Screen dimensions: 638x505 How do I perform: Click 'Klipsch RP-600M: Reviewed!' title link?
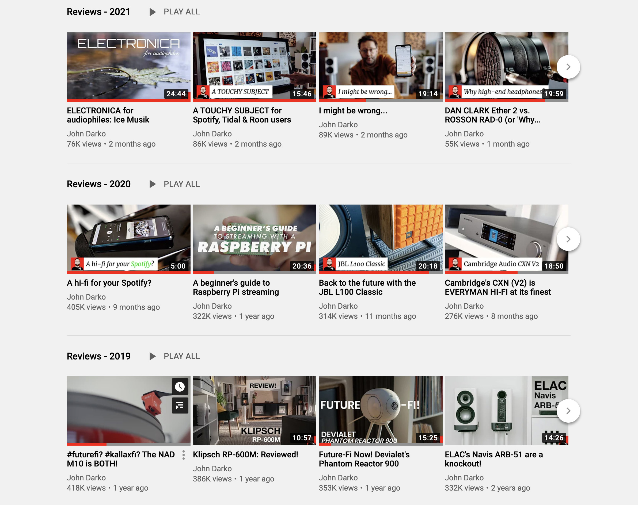(245, 455)
